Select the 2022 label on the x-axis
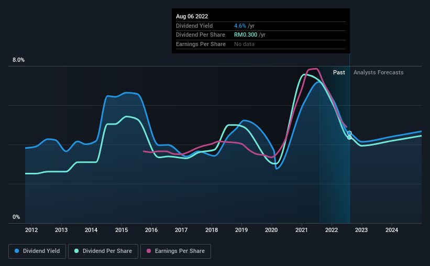 pyautogui.click(x=332, y=230)
